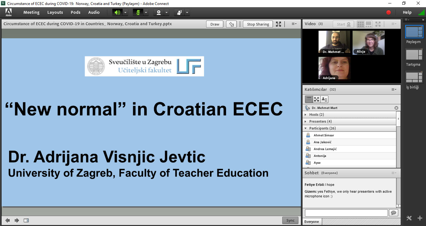Go to the previous slide arrow
The image size is (426, 226).
point(7,220)
